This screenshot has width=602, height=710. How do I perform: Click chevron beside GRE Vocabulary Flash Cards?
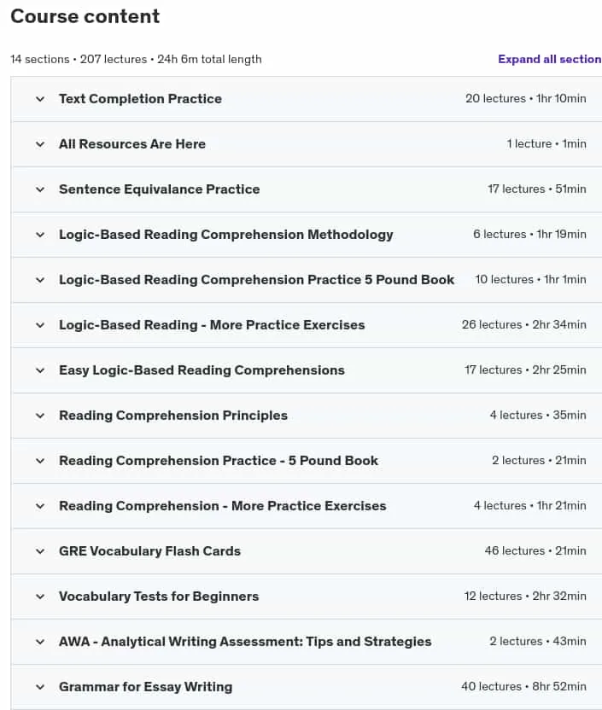40,551
